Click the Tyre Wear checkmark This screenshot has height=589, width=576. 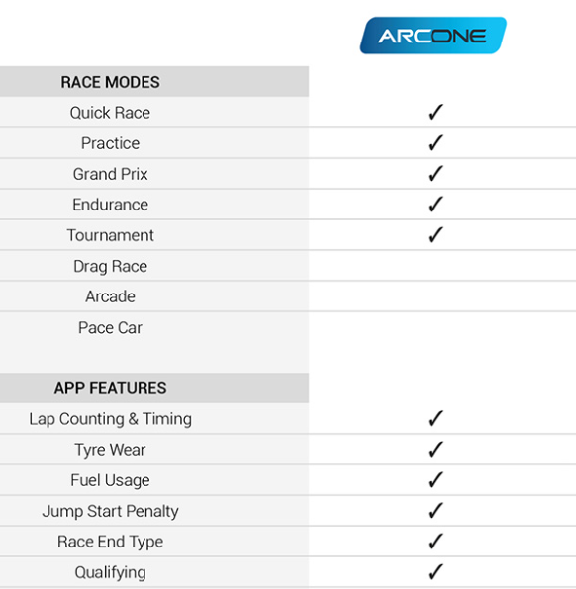click(435, 450)
